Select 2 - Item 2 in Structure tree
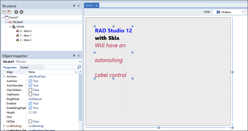 tap(26, 40)
